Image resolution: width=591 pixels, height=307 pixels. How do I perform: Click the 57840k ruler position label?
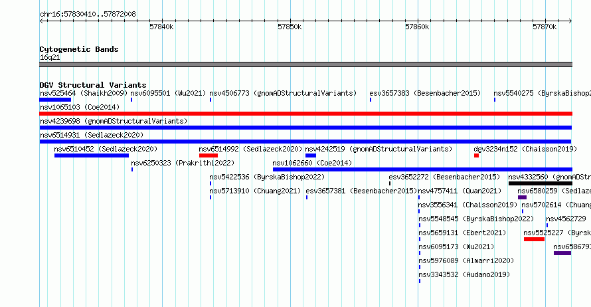161,27
